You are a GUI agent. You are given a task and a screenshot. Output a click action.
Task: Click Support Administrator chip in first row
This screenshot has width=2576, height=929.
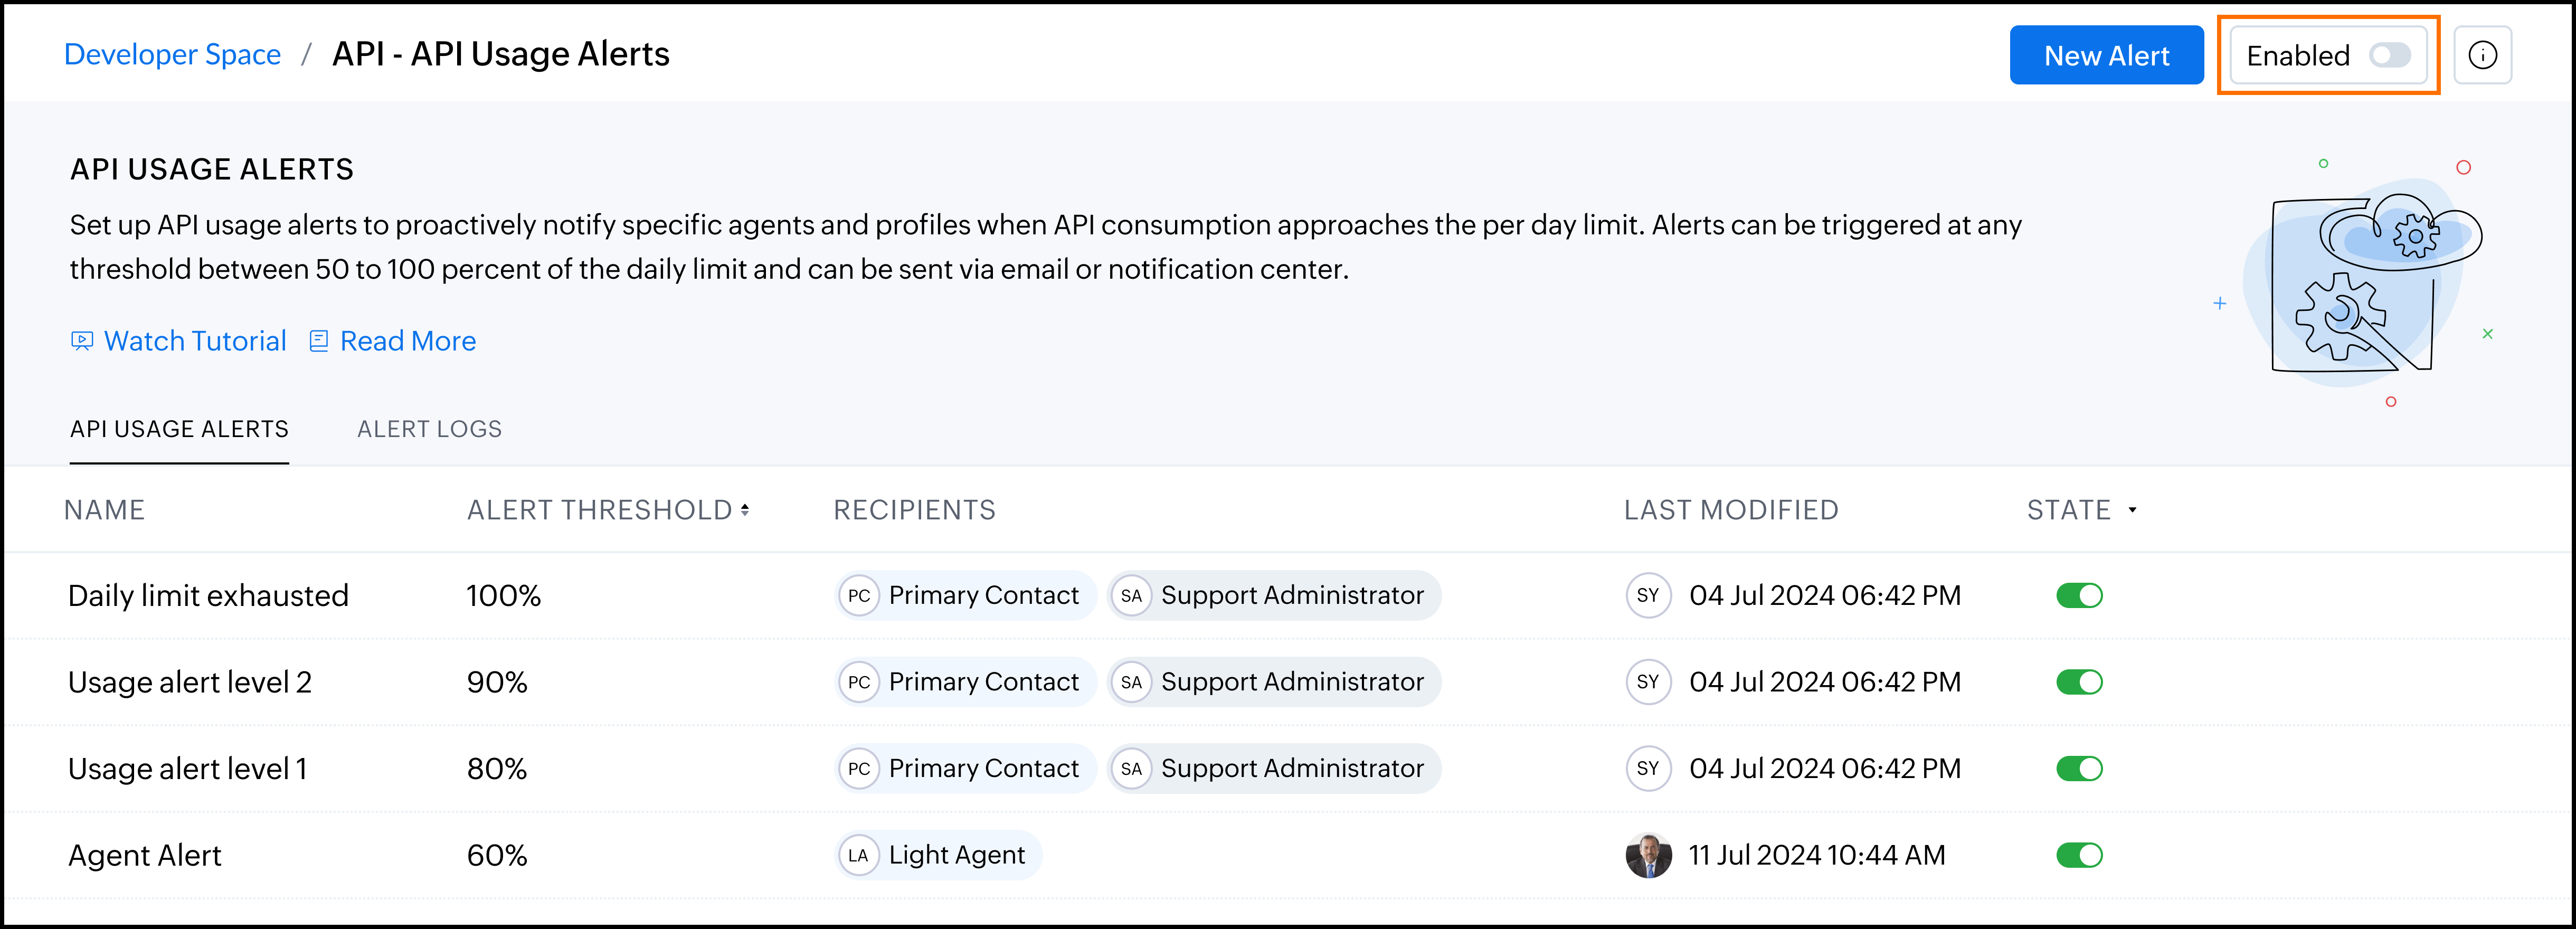(1274, 596)
